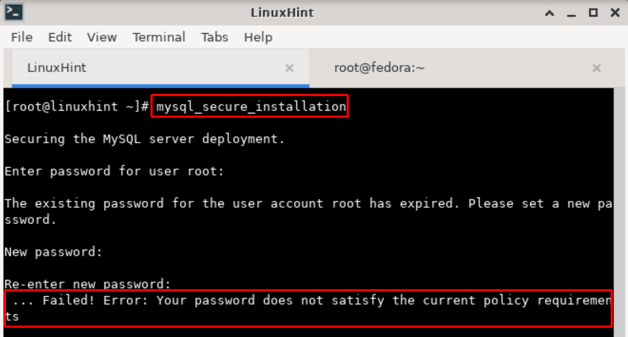Open the Tabs menu
The image size is (628, 337).
click(214, 37)
